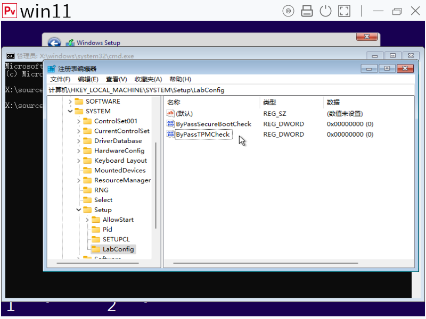Screen dimensions: 426x319
Task: Collapse the Setup tree node
Action: point(78,210)
